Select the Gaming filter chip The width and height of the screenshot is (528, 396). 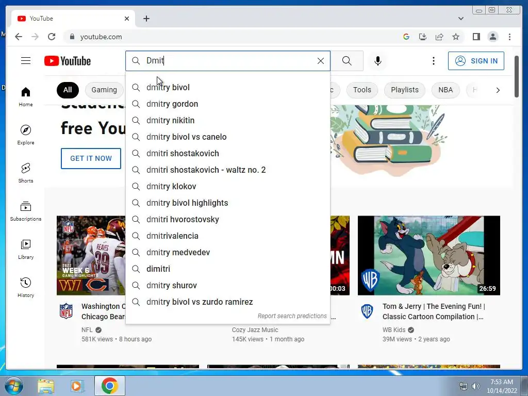104,90
